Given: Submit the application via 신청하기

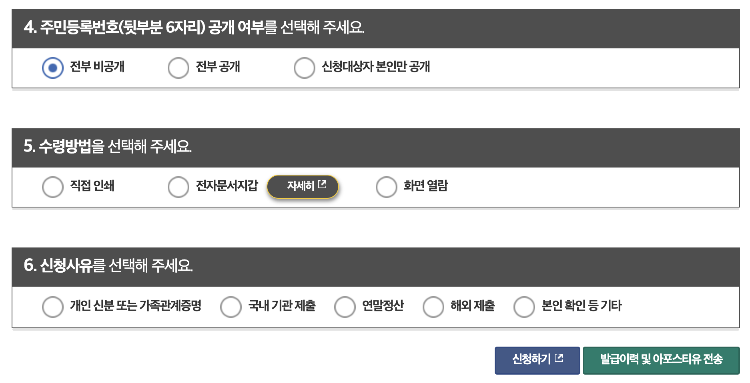Looking at the screenshot, I should [537, 359].
